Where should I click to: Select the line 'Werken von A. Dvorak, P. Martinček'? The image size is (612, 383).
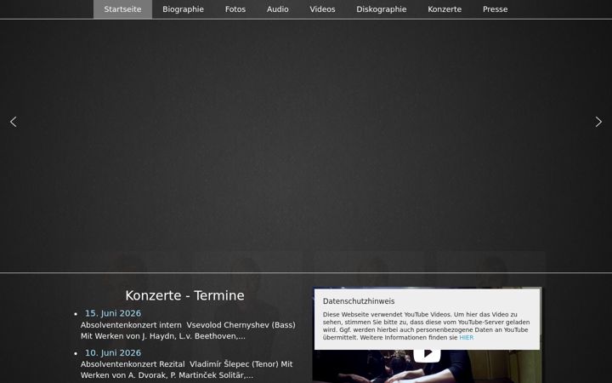click(x=167, y=375)
